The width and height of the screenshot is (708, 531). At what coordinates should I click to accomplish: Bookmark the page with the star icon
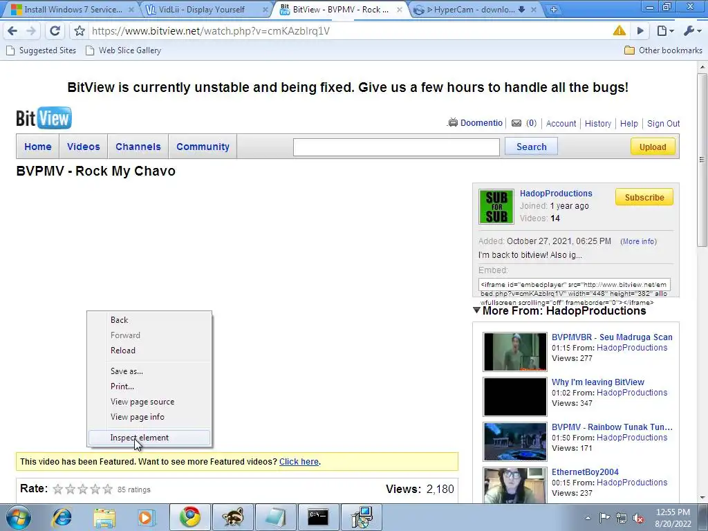point(80,30)
